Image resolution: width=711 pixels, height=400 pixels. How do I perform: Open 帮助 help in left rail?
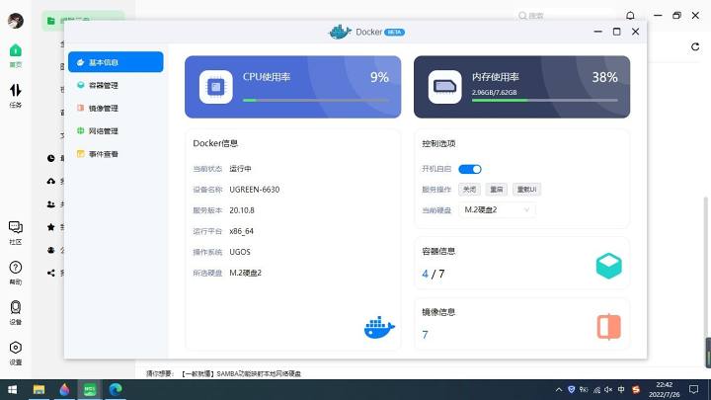[x=16, y=273]
